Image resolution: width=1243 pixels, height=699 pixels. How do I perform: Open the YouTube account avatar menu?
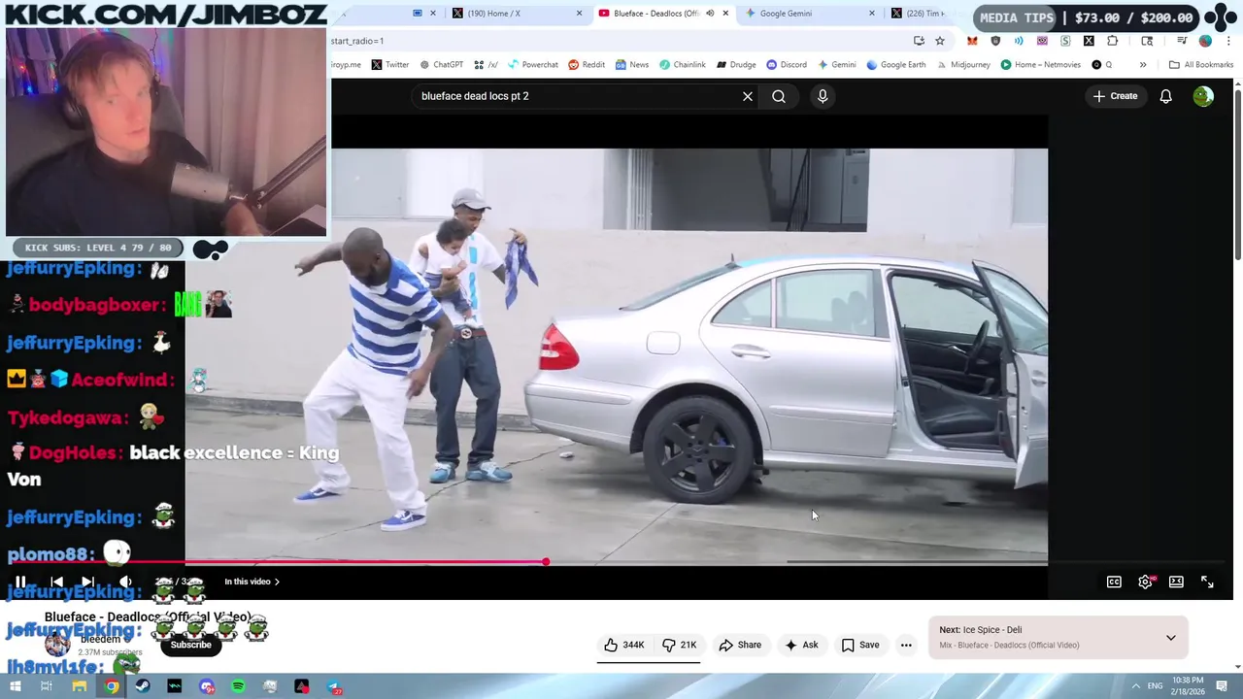tap(1203, 96)
